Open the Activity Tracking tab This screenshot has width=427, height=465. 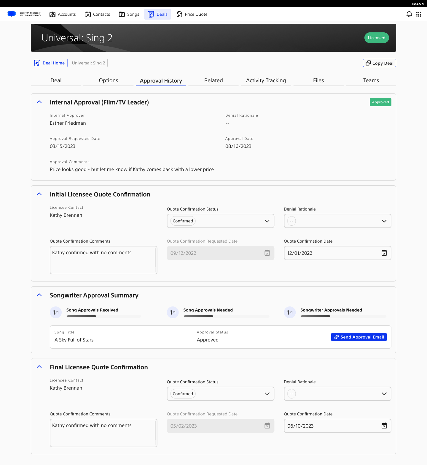(x=266, y=80)
